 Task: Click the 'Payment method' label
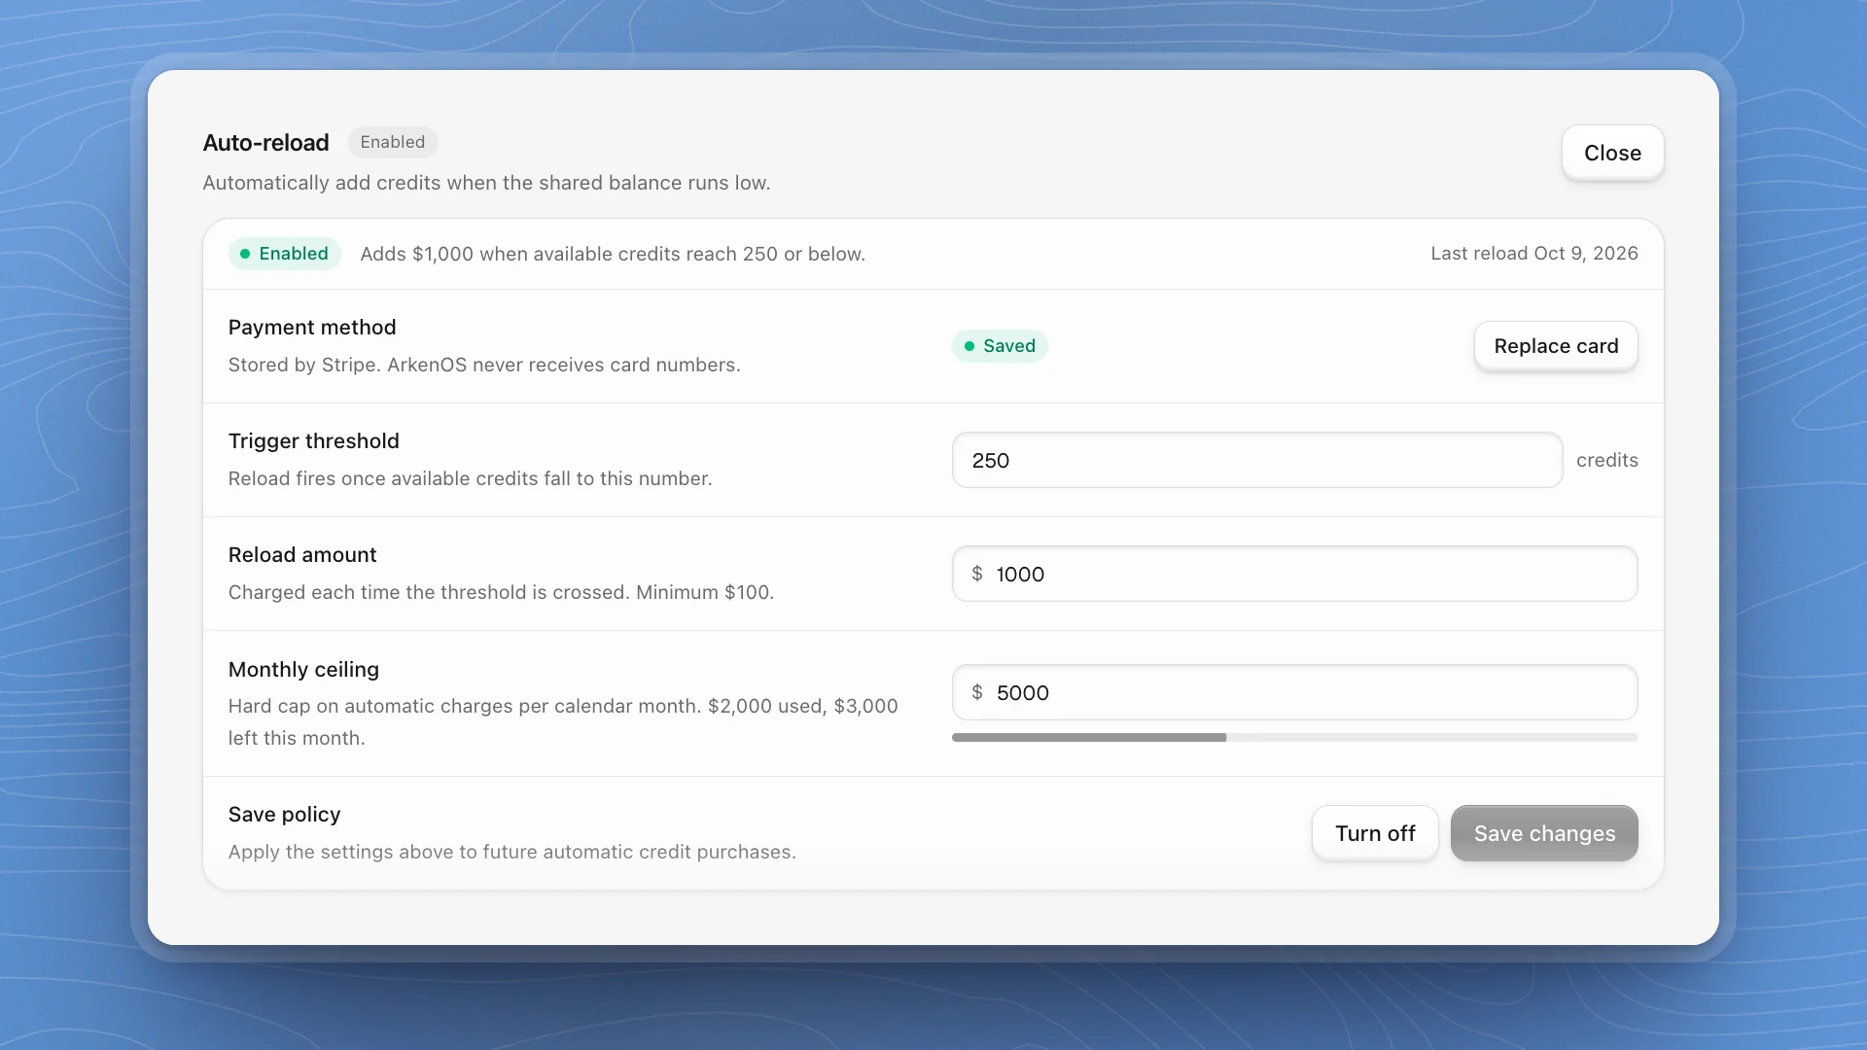(312, 328)
